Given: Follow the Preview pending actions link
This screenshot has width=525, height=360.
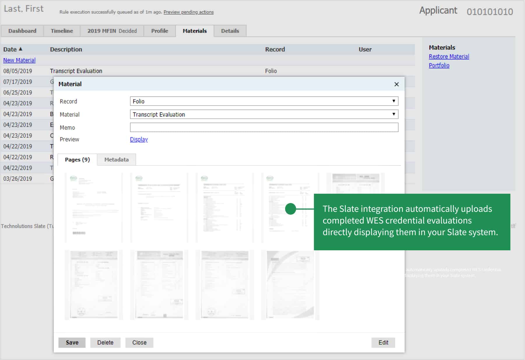Looking at the screenshot, I should [188, 12].
